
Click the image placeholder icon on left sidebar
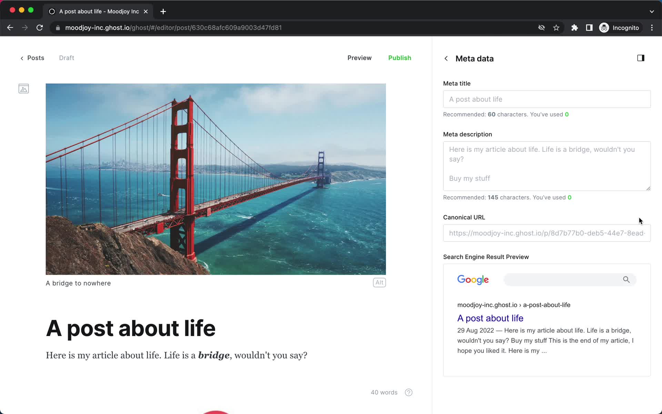coord(23,89)
